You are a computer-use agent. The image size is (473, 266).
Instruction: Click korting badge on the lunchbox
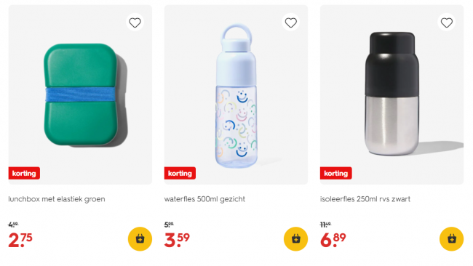tap(24, 173)
